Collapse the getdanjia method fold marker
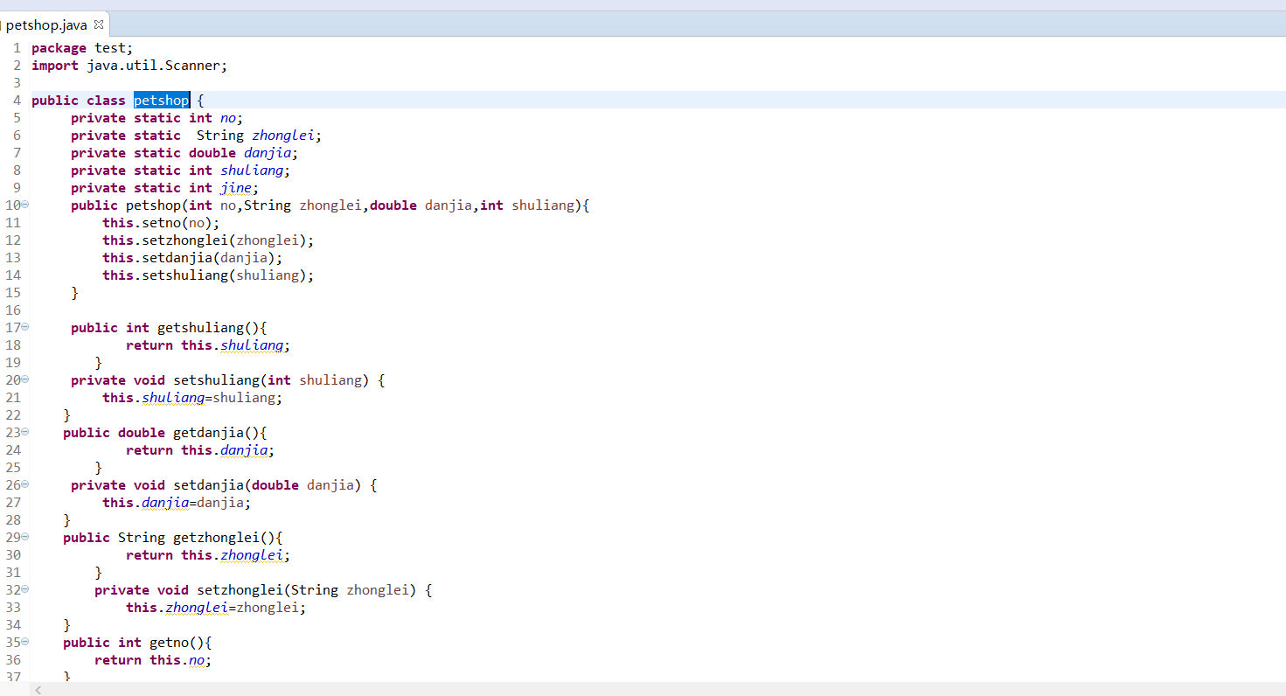Screen dimensions: 1286x696 click(x=24, y=432)
